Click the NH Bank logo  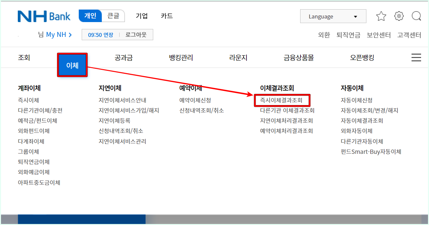45,16
